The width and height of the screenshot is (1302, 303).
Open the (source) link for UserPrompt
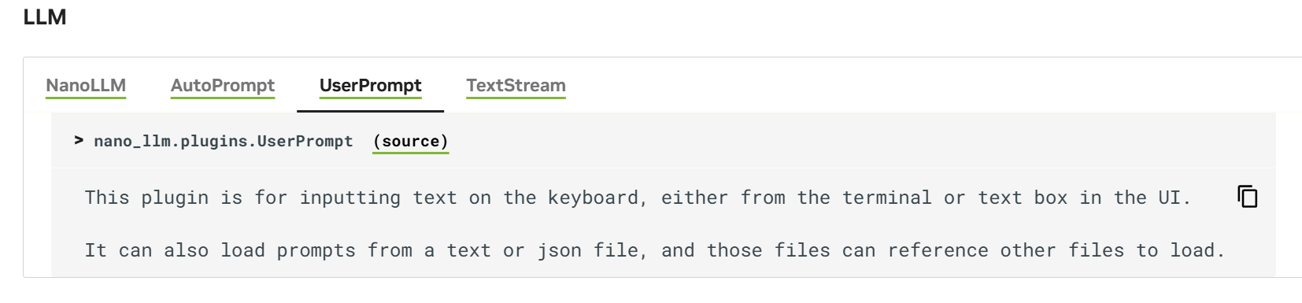tap(411, 142)
